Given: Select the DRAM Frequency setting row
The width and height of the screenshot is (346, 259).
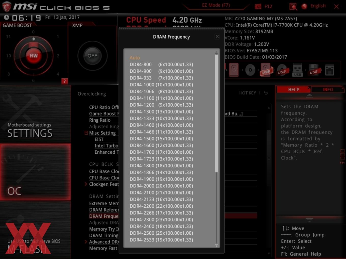Looking at the screenshot, I should click(x=104, y=216).
